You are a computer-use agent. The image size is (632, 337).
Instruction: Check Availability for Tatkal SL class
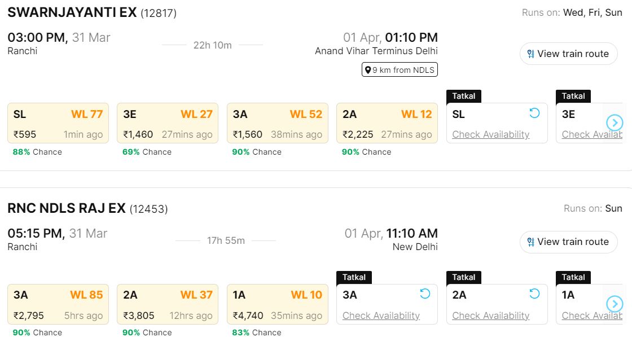(490, 134)
